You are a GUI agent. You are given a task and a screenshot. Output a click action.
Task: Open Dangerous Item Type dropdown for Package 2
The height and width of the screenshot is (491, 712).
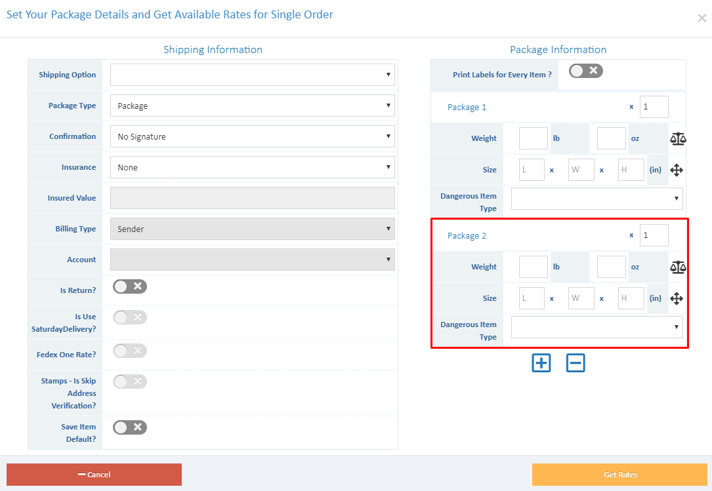tap(596, 326)
